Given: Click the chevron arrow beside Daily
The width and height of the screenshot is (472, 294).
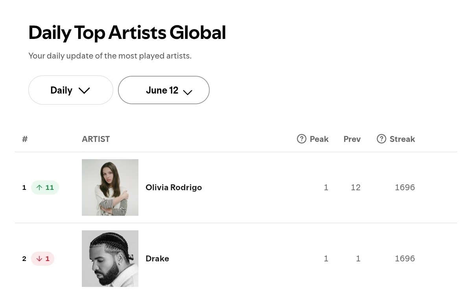Looking at the screenshot, I should [84, 90].
